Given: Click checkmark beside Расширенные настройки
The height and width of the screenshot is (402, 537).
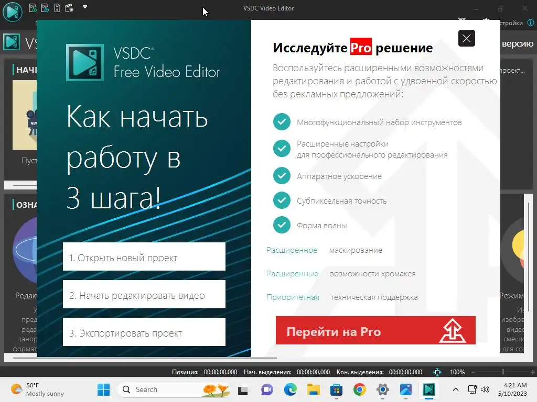Looking at the screenshot, I should tap(282, 148).
